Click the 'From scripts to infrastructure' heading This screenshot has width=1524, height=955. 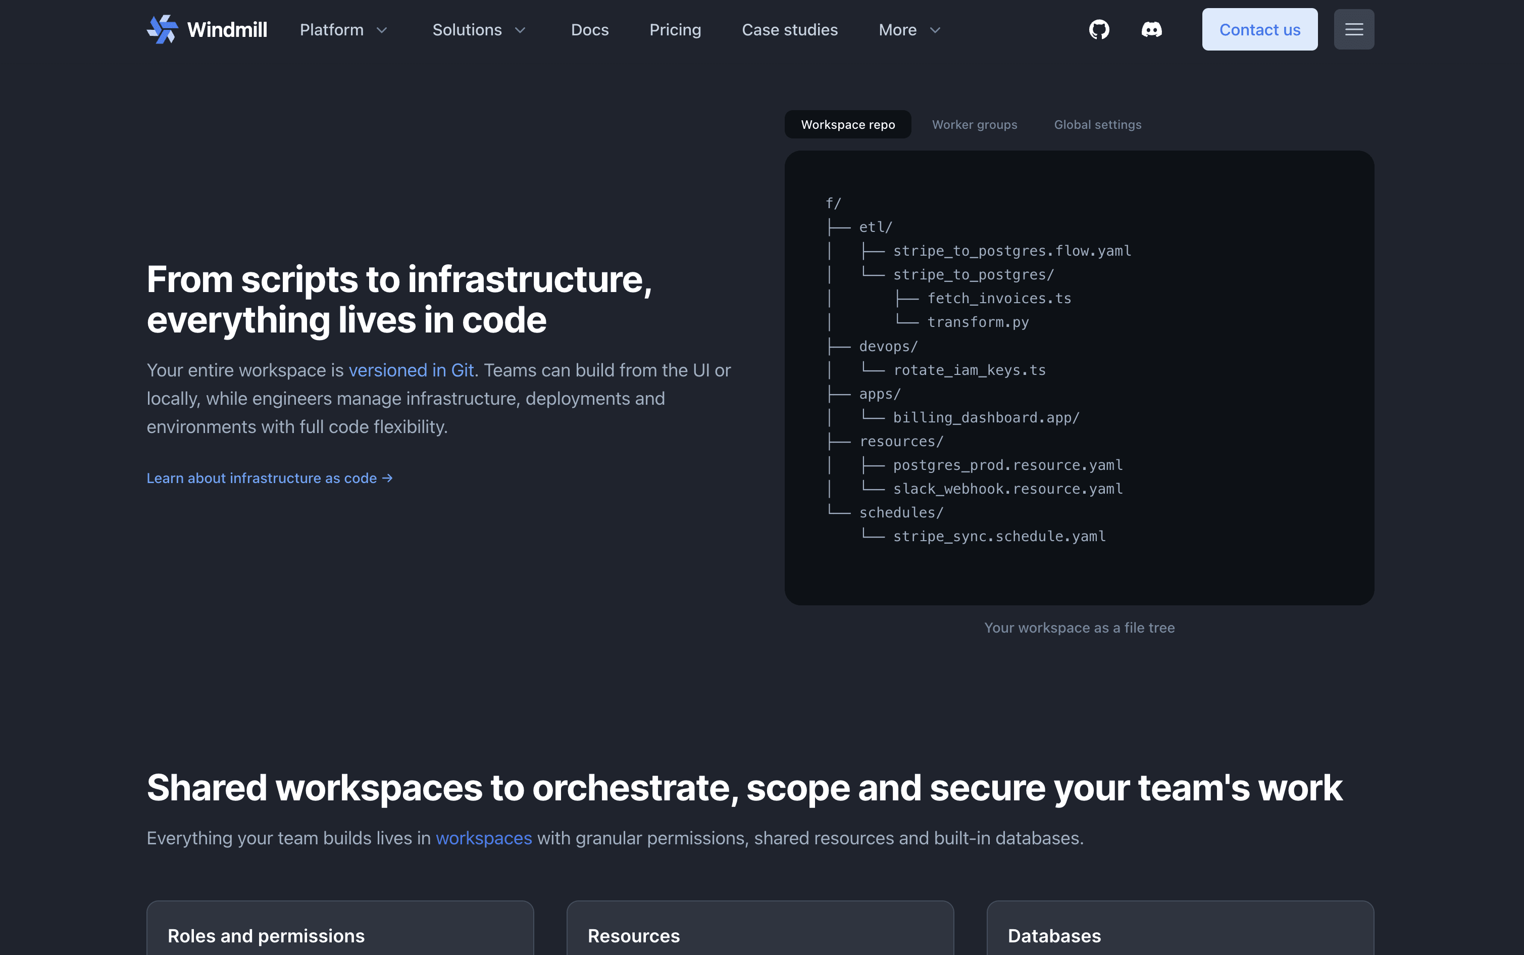[x=399, y=299]
